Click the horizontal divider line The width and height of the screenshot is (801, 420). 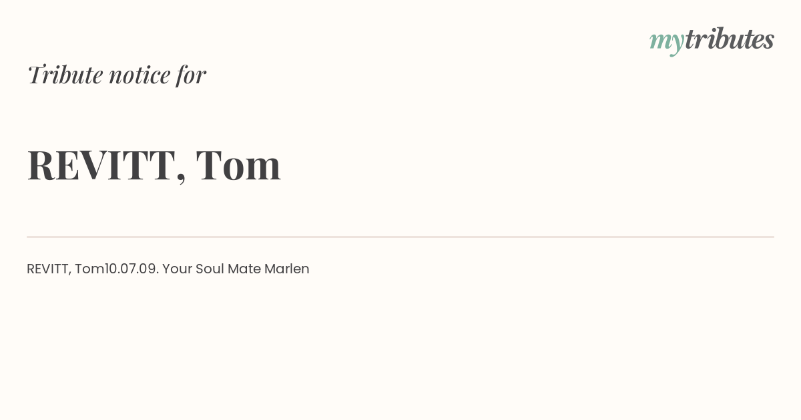(x=400, y=237)
